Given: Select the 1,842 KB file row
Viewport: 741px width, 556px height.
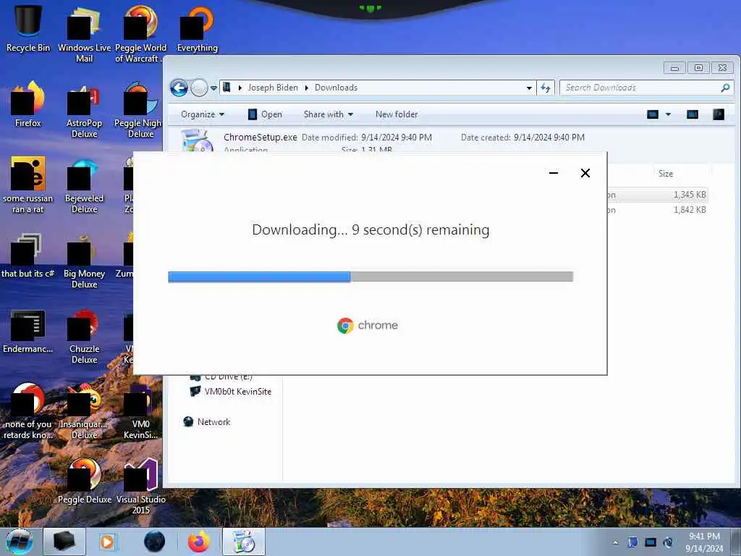Looking at the screenshot, I should click(658, 210).
